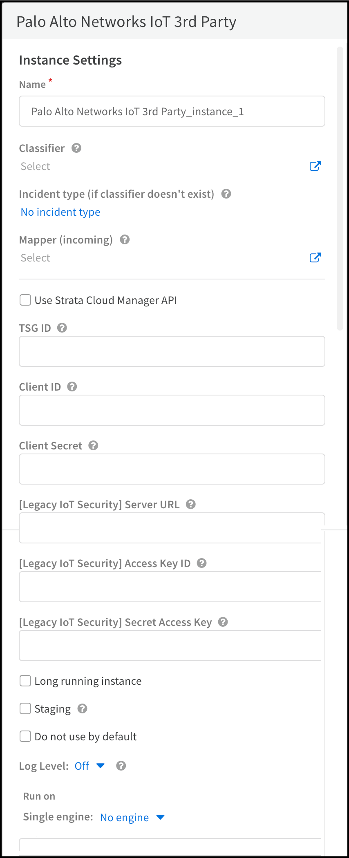This screenshot has height=858, width=349.
Task: Check the Long running instance box
Action: click(x=25, y=681)
